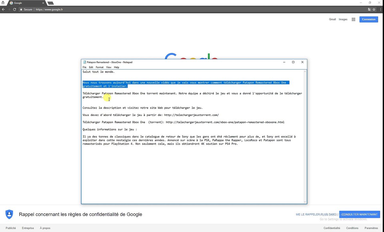Screen dimensions: 384x232
Task: Click the incognito icon in tab bar
Action: (x=3, y=3)
